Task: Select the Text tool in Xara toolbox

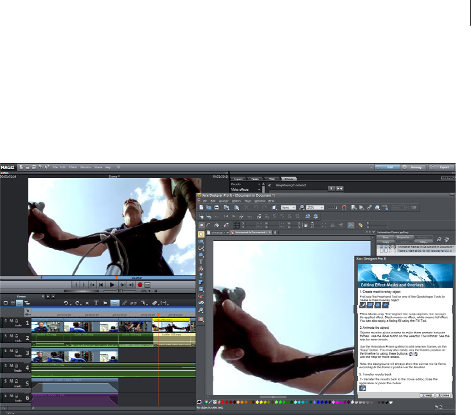Action: (x=201, y=262)
